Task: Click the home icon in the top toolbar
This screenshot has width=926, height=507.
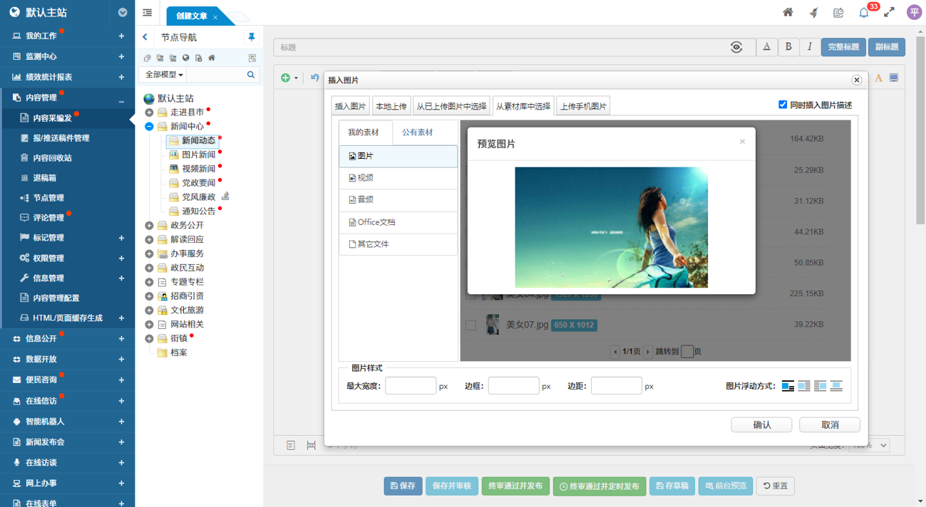Action: [789, 11]
